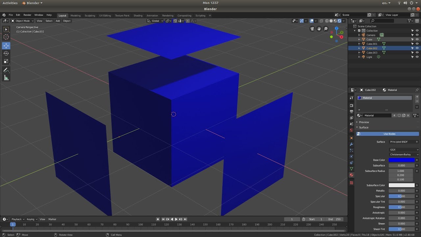
Task: Activate the Scale tool
Action: tap(6, 61)
